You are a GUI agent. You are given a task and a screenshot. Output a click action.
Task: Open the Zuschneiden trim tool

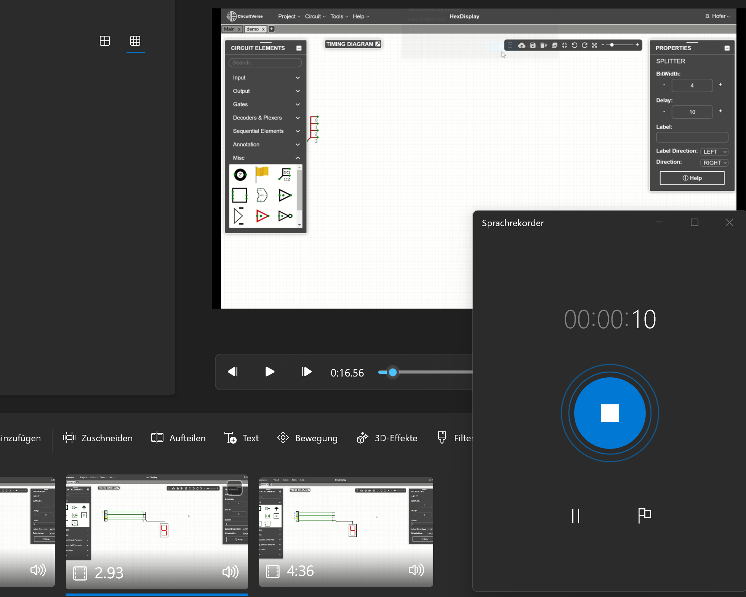pos(98,438)
